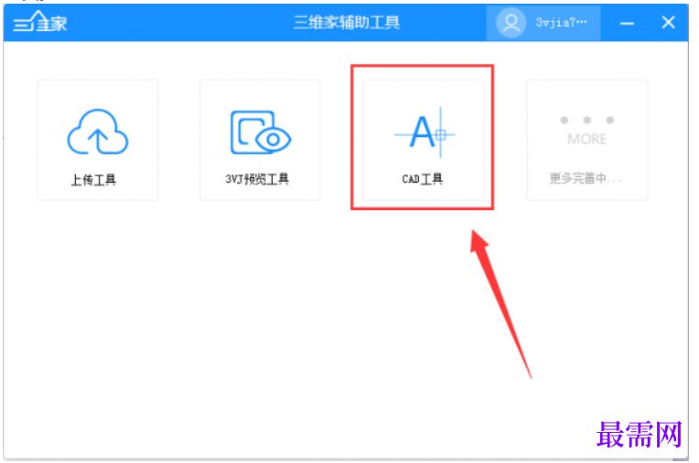The height and width of the screenshot is (463, 699).
Task: Click the 三维家 house logo
Action: [40, 22]
